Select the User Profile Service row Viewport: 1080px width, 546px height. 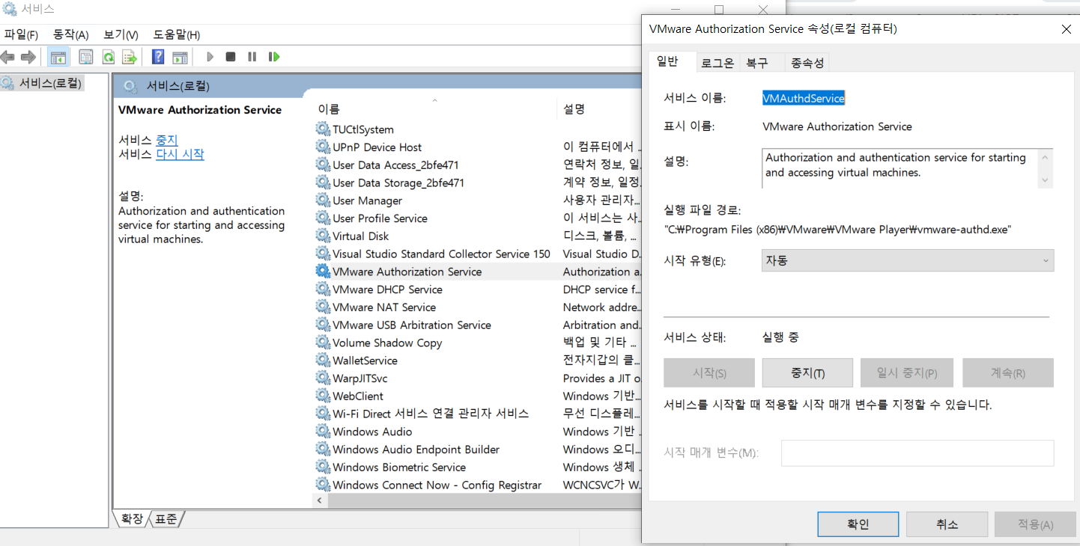coord(477,218)
